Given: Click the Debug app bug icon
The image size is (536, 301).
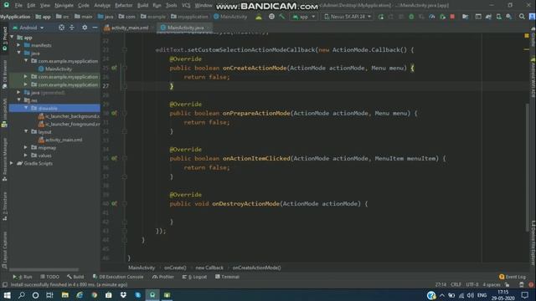Looking at the screenshot, I should click(x=411, y=17).
